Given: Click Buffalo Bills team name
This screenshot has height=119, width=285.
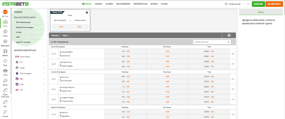Looking at the screenshot, I should coord(63,112).
